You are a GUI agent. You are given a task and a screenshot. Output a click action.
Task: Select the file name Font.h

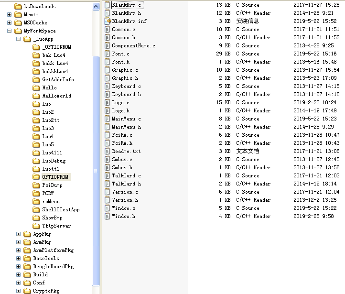pyautogui.click(x=121, y=62)
